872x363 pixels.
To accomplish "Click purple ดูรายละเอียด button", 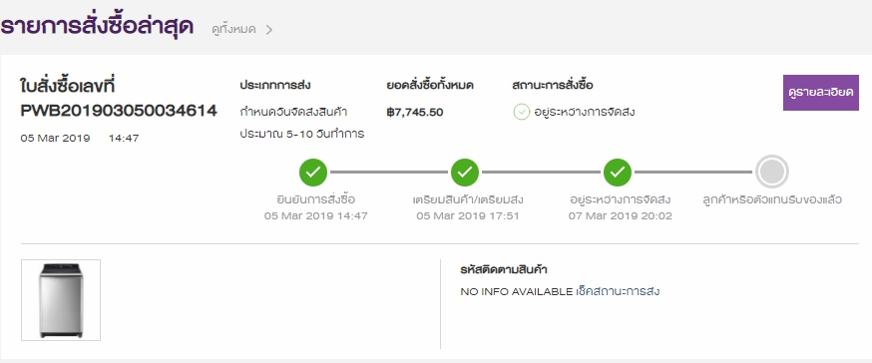I will click(821, 93).
